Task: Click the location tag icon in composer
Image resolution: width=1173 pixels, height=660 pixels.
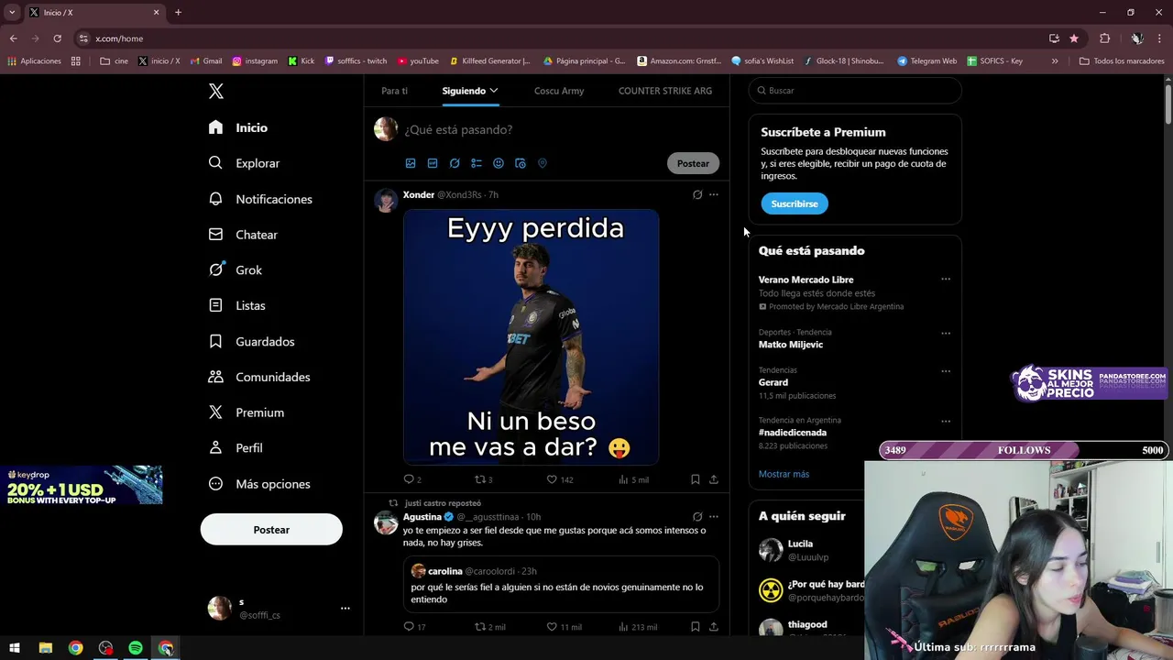Action: (x=543, y=163)
